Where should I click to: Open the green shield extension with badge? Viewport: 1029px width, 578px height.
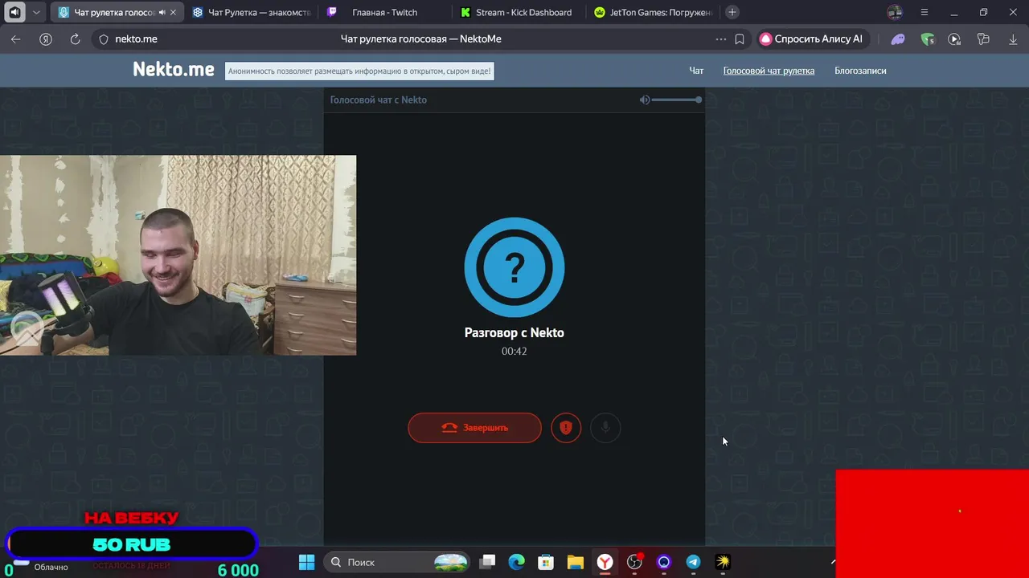[928, 39]
